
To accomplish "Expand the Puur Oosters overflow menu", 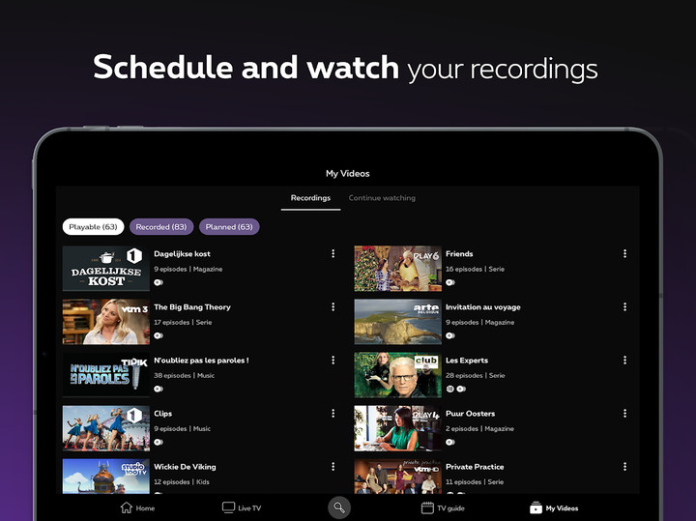I will click(x=624, y=414).
